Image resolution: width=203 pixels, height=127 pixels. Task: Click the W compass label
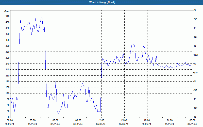pos(195,64)
